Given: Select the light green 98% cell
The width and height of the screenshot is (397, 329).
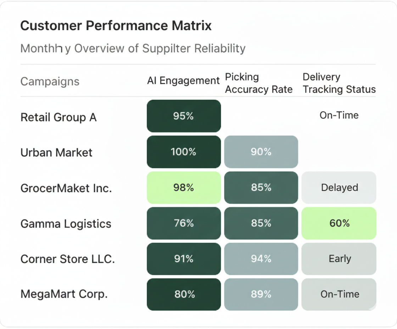Looking at the screenshot, I should pos(184,188).
